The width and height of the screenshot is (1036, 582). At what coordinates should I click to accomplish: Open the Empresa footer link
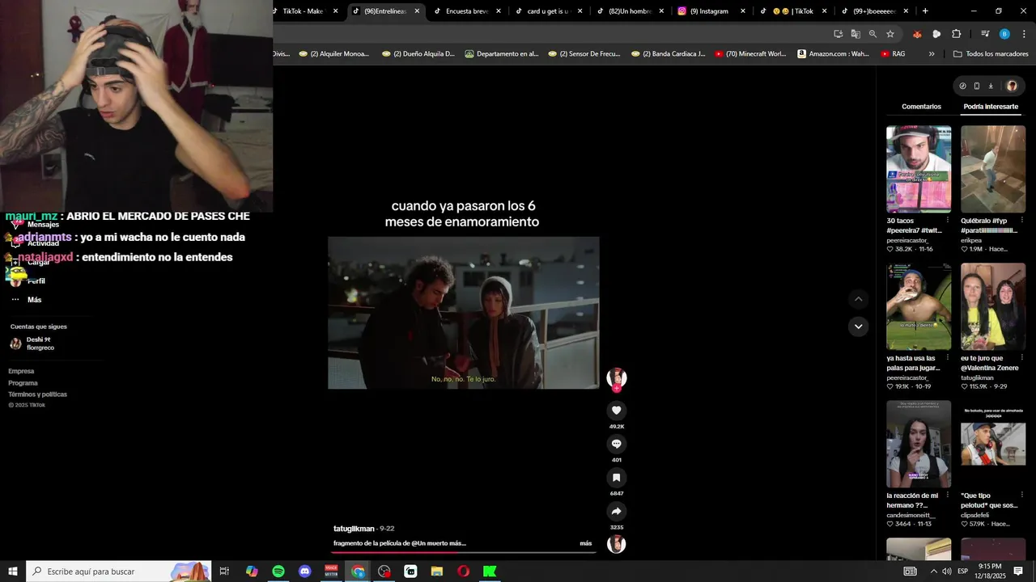click(21, 371)
